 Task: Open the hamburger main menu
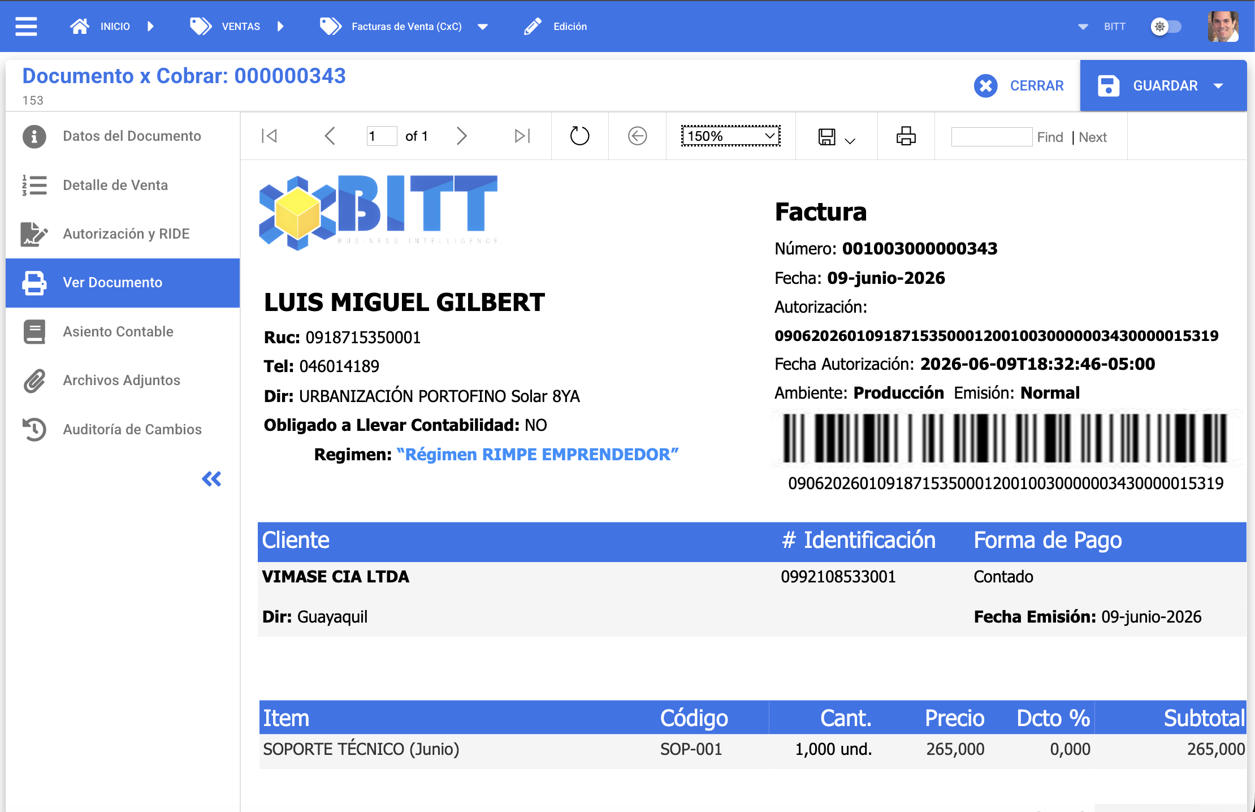tap(26, 27)
